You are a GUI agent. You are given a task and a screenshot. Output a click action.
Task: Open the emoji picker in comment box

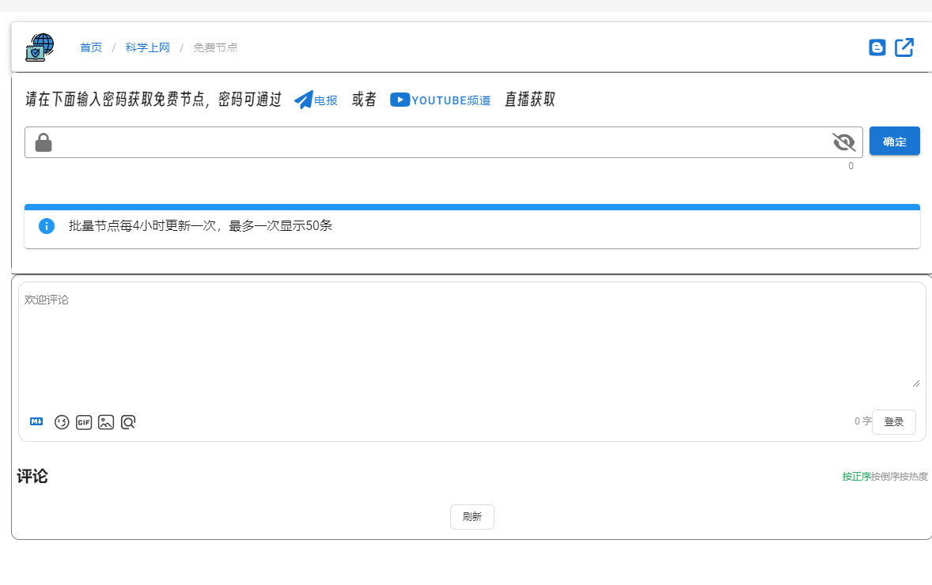[x=62, y=422]
